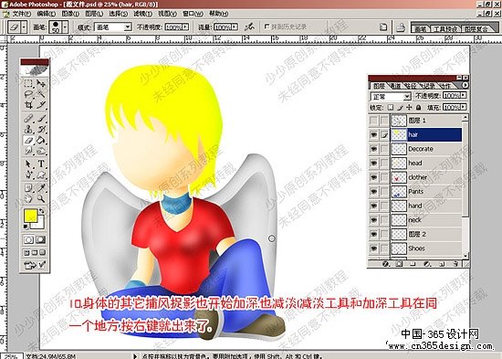Activate the Rectangular Marquee tool

[28, 84]
